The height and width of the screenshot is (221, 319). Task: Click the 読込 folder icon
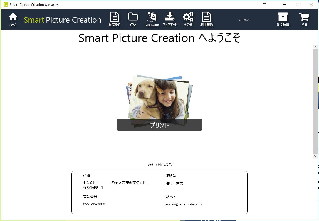pyautogui.click(x=133, y=19)
